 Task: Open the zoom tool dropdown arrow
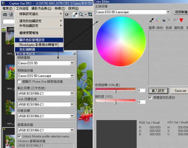click(86, 15)
